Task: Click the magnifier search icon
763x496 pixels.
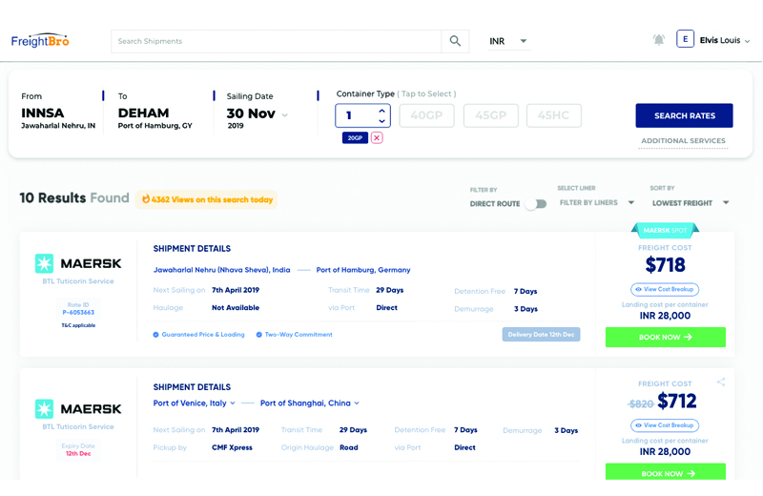Action: (x=455, y=41)
